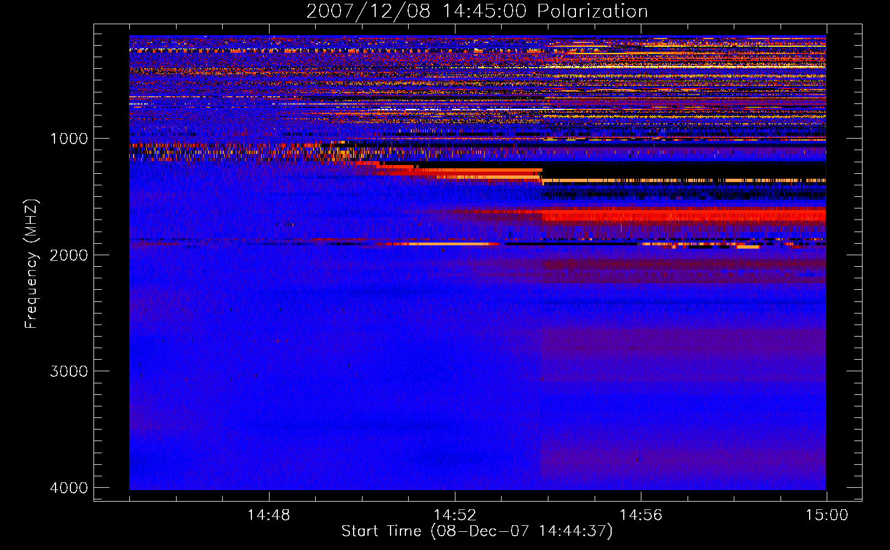Viewport: 890px width, 550px height.
Task: Click the bright red emission band near 1600 MHz
Action: pos(684,214)
